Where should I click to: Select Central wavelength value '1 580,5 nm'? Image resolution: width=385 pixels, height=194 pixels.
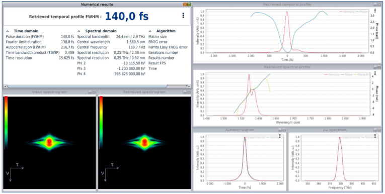pyautogui.click(x=136, y=42)
